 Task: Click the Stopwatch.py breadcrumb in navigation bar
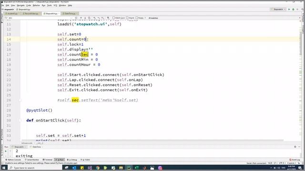click(x=23, y=9)
